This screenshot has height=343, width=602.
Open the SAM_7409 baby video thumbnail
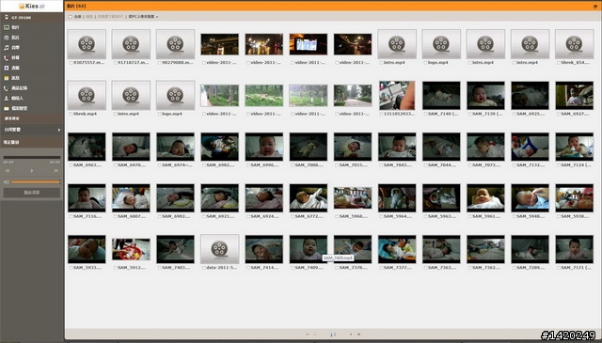click(309, 249)
